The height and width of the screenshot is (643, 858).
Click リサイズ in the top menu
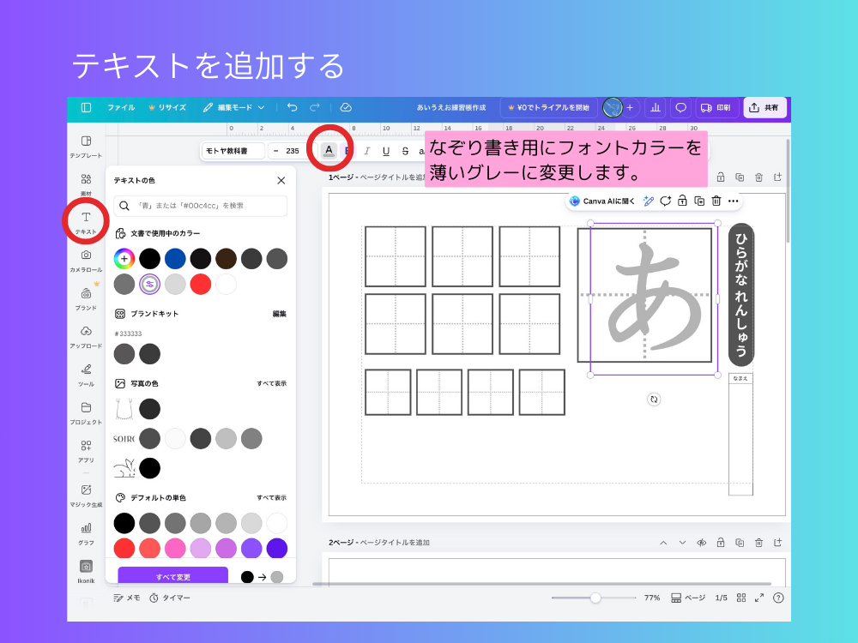tap(172, 107)
